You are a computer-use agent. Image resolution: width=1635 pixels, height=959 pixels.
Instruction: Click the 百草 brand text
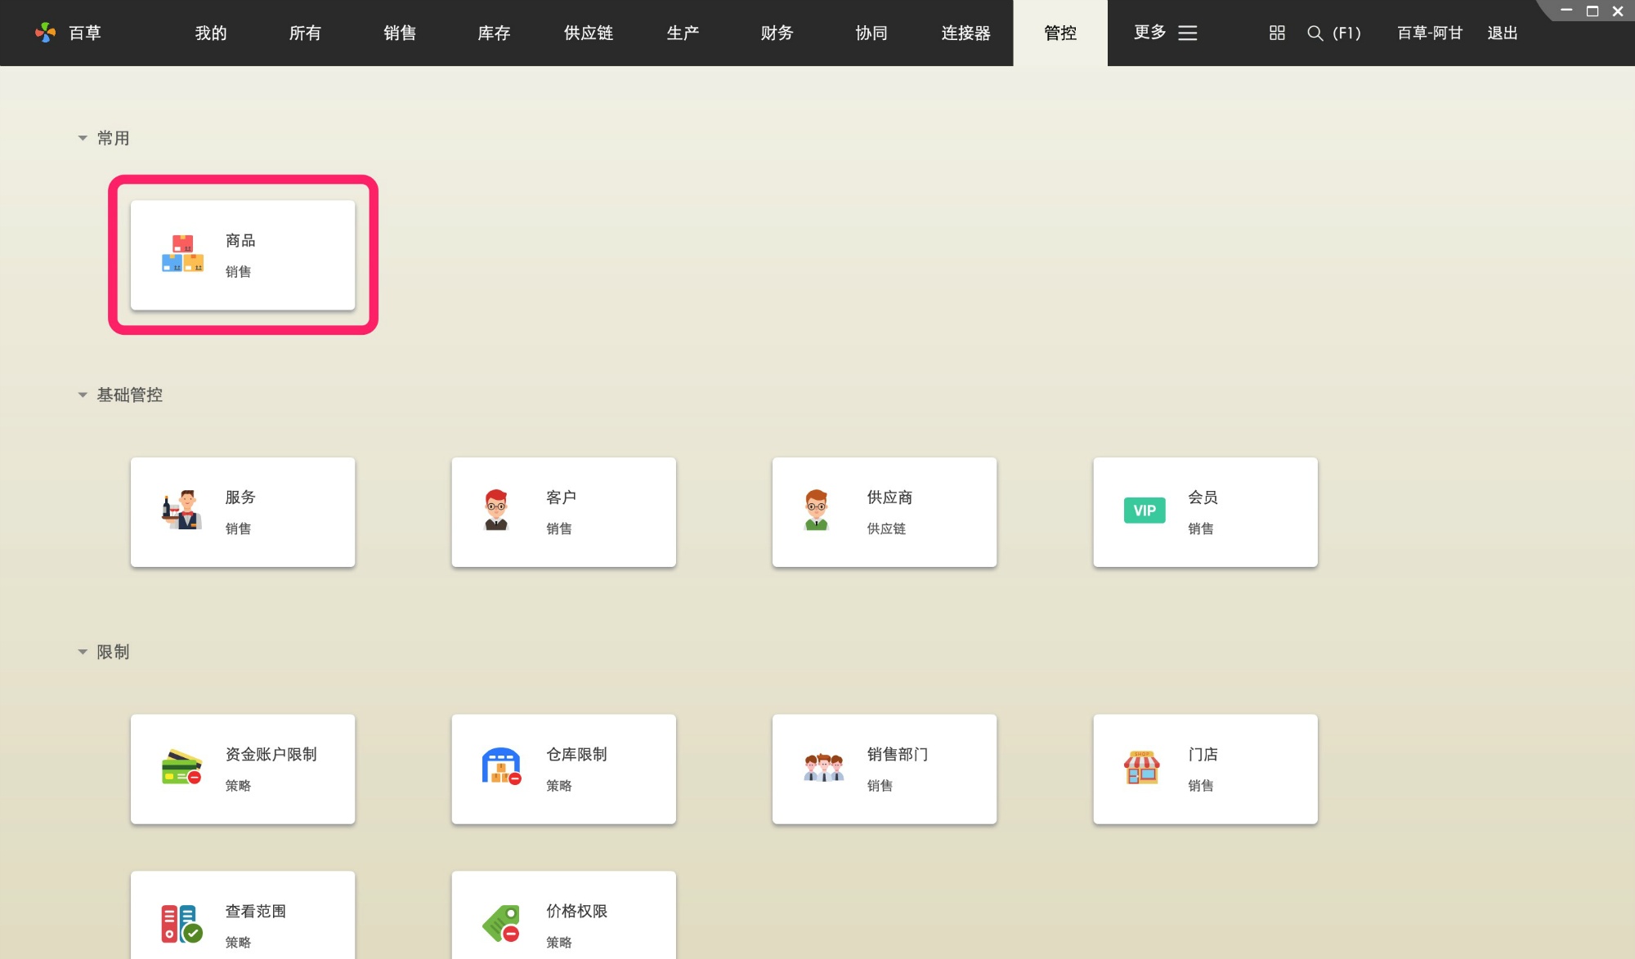[85, 33]
